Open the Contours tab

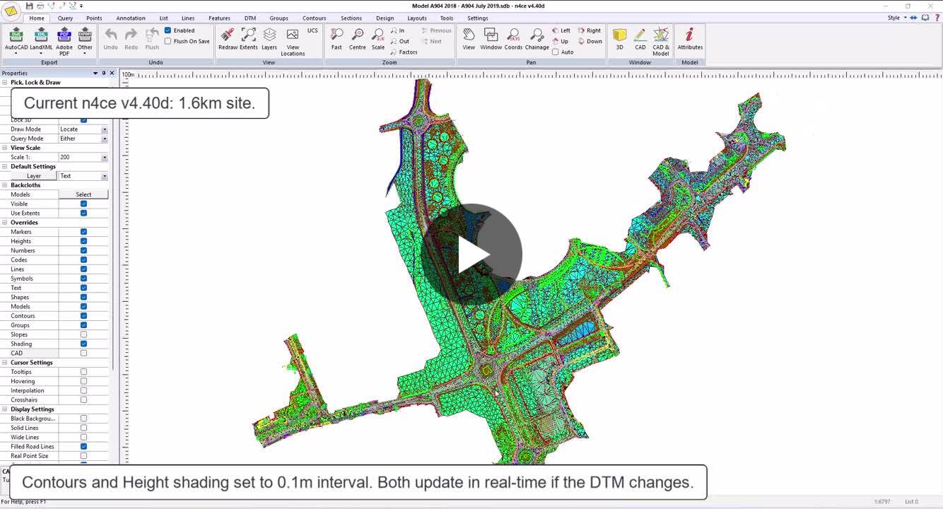[x=314, y=18]
